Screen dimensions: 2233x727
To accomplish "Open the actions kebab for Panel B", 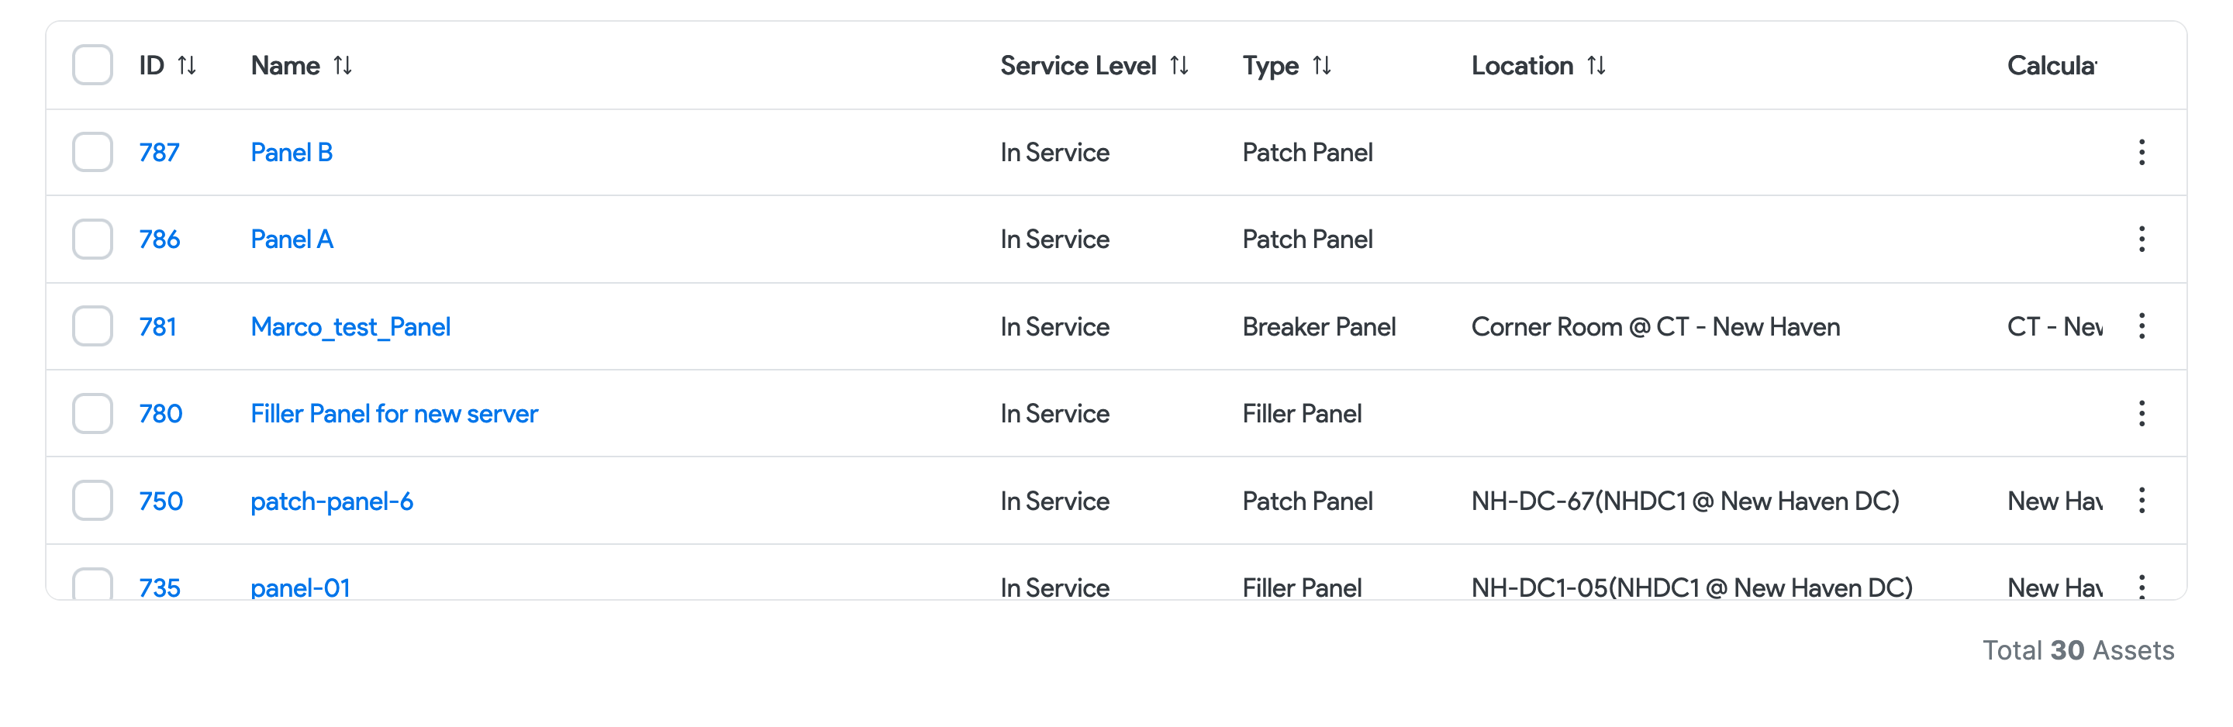I will click(2142, 153).
